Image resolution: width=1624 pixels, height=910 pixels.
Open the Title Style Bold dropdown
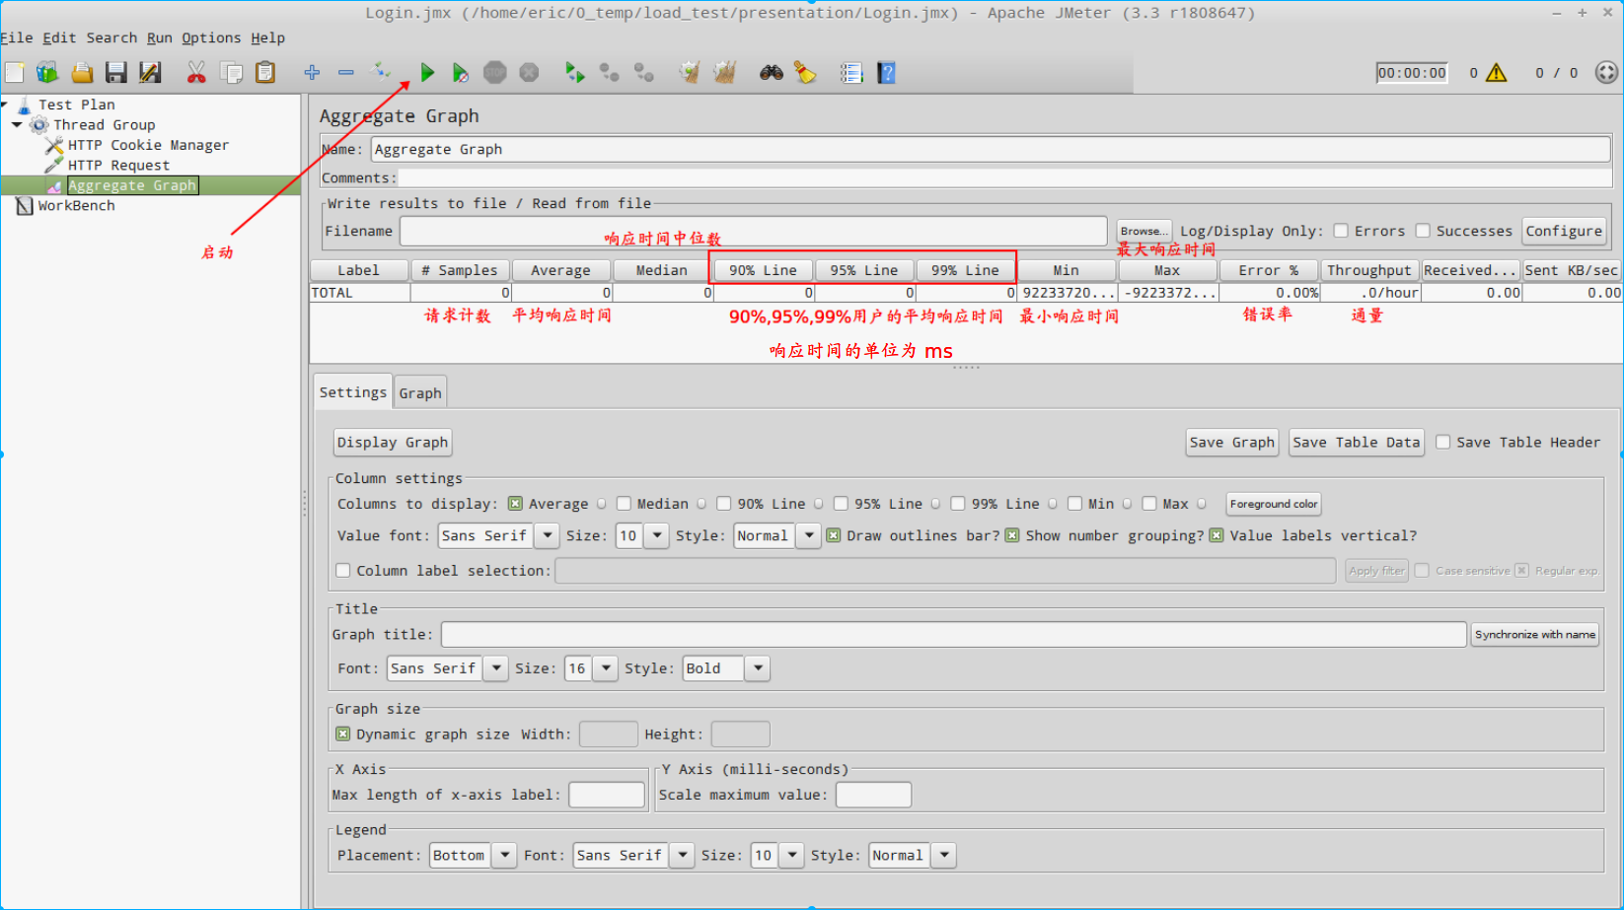pos(758,668)
